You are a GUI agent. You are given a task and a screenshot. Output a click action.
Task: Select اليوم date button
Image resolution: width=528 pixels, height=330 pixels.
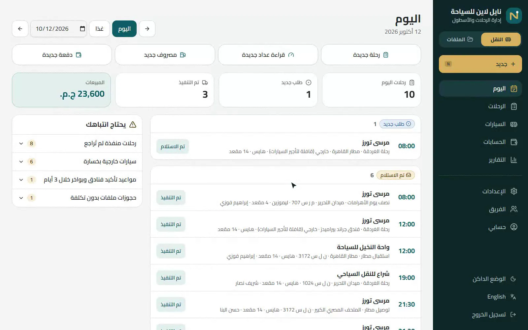(124, 29)
